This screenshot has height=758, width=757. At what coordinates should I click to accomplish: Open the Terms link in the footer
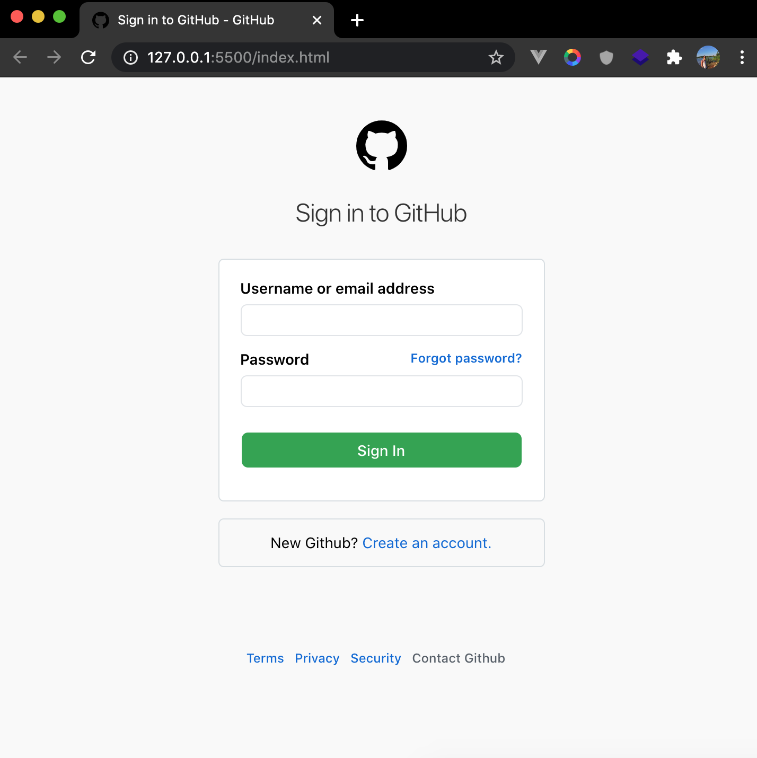[265, 658]
